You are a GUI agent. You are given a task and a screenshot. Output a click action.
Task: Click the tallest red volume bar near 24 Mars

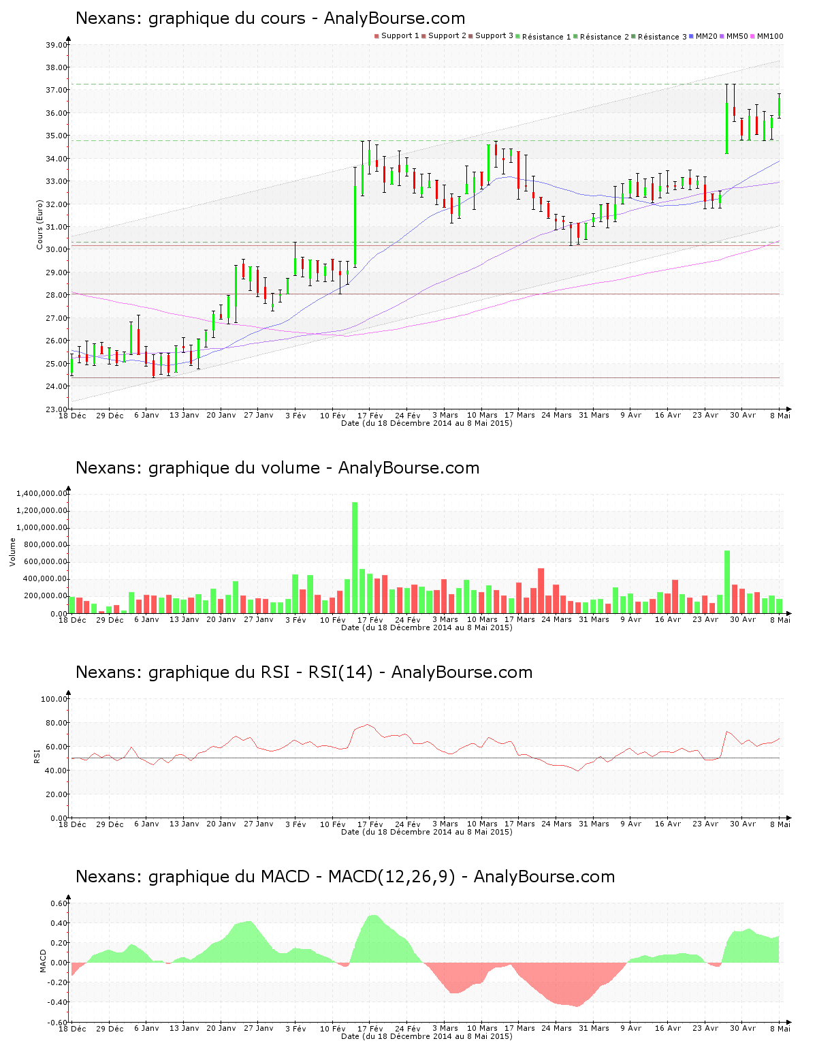click(x=541, y=591)
